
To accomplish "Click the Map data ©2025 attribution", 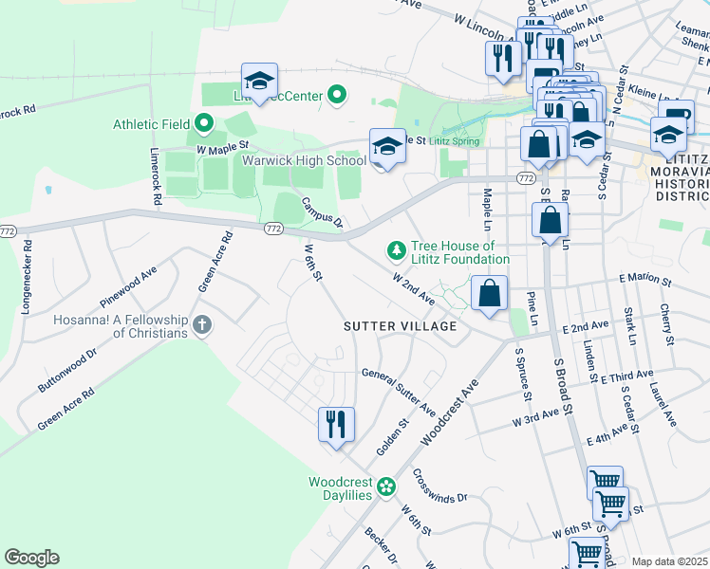I will pos(669,561).
